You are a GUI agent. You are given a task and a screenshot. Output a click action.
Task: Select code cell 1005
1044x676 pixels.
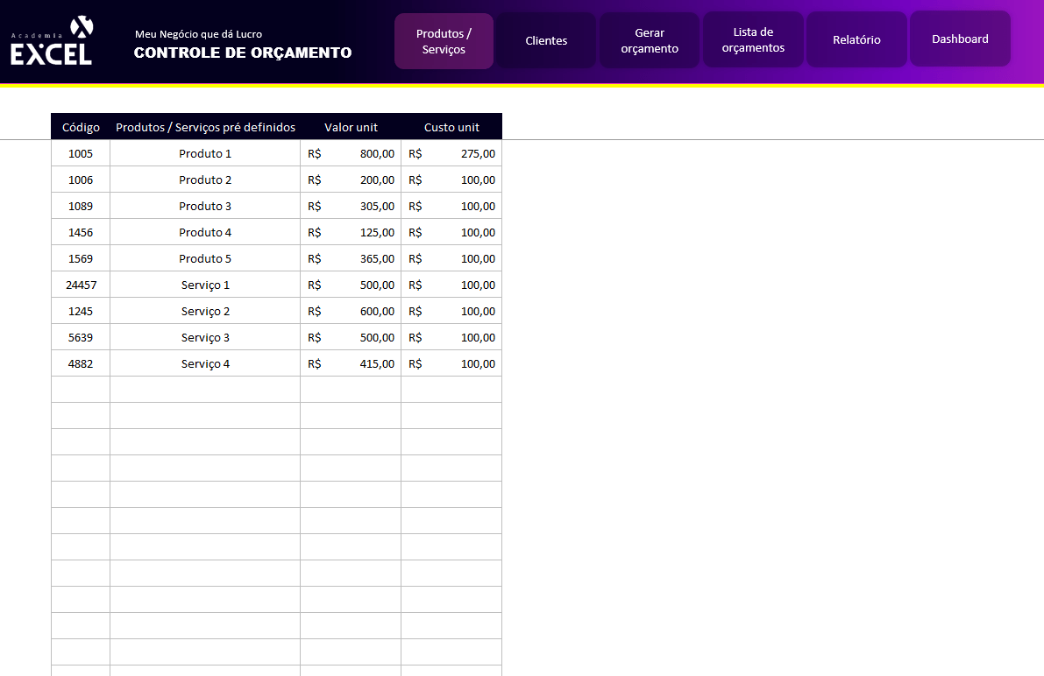pyautogui.click(x=81, y=154)
